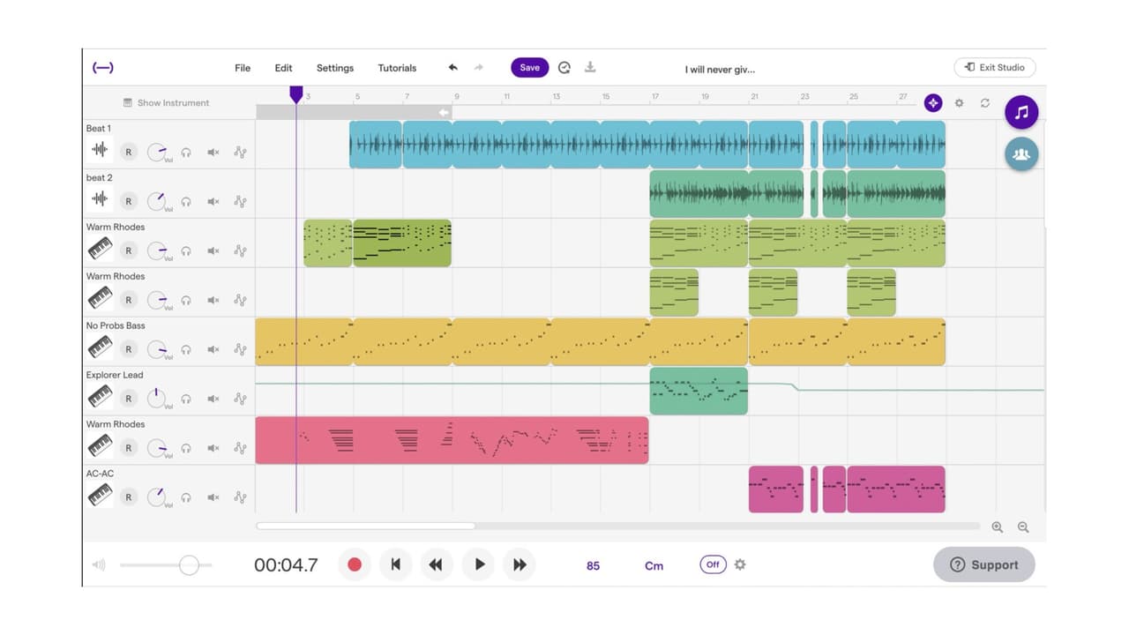Open timeline settings with the gear icon
Screen dimensions: 1129x635
coord(960,103)
